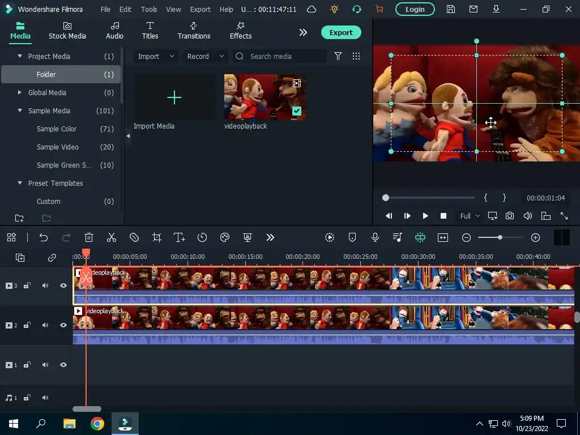Open cloud storage icon in title bar

(312, 9)
